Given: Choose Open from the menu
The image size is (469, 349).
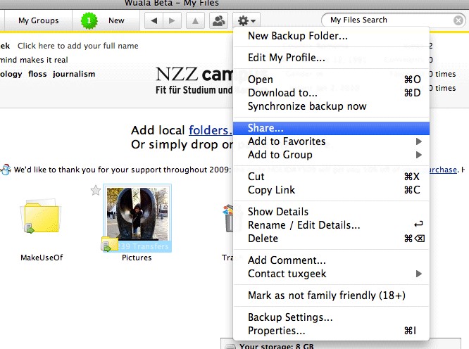Looking at the screenshot, I should [x=331, y=80].
